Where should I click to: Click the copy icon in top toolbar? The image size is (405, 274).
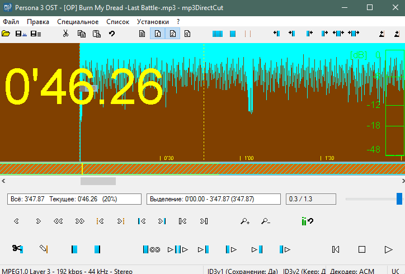[82, 34]
